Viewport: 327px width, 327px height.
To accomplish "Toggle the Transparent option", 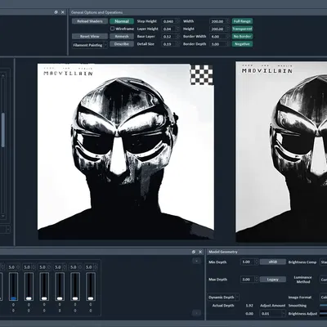I will pyautogui.click(x=242, y=29).
